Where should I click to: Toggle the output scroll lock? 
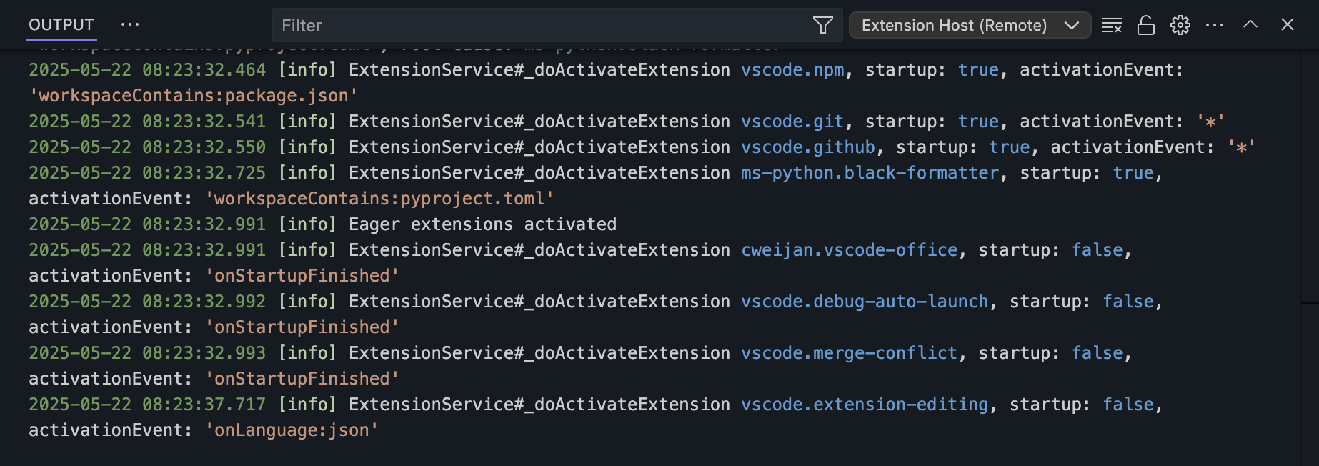(1145, 26)
